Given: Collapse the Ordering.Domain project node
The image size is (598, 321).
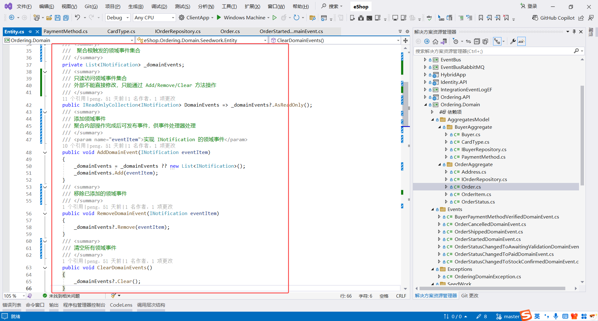Looking at the screenshot, I should pyautogui.click(x=425, y=105).
